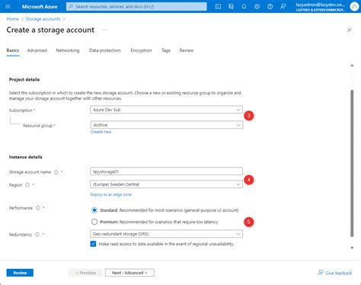Switch to the Networking tab
Screen dimensions: 361x285
pos(68,50)
